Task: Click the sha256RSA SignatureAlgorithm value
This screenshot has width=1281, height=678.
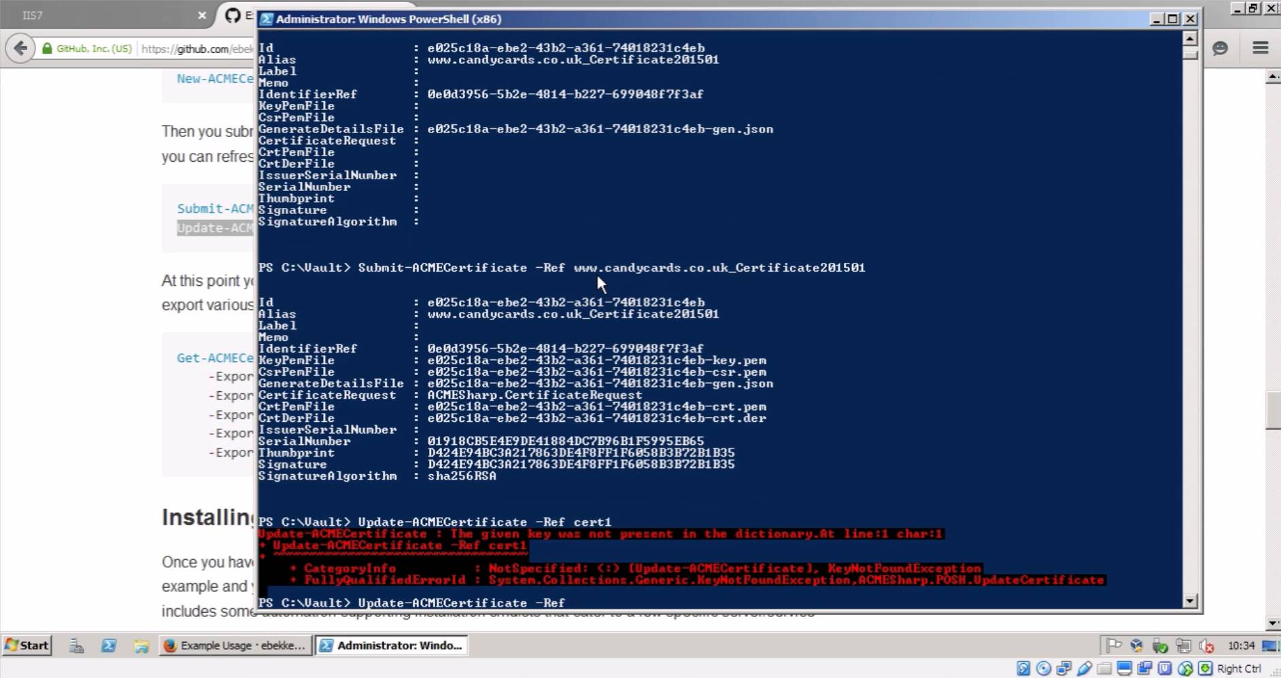Action: (462, 476)
